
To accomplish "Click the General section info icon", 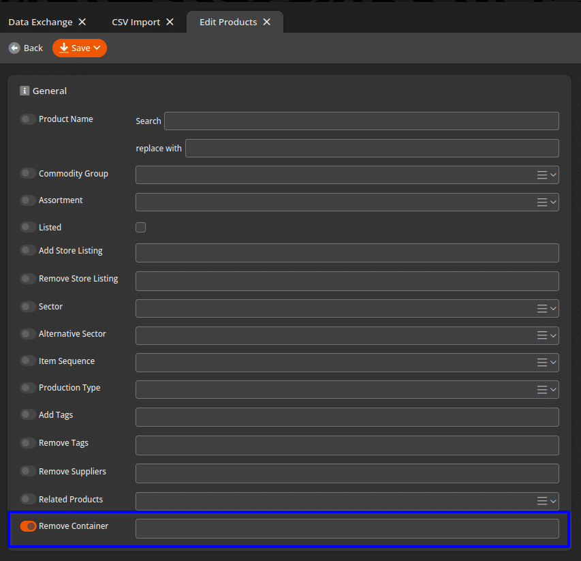I will pos(25,91).
